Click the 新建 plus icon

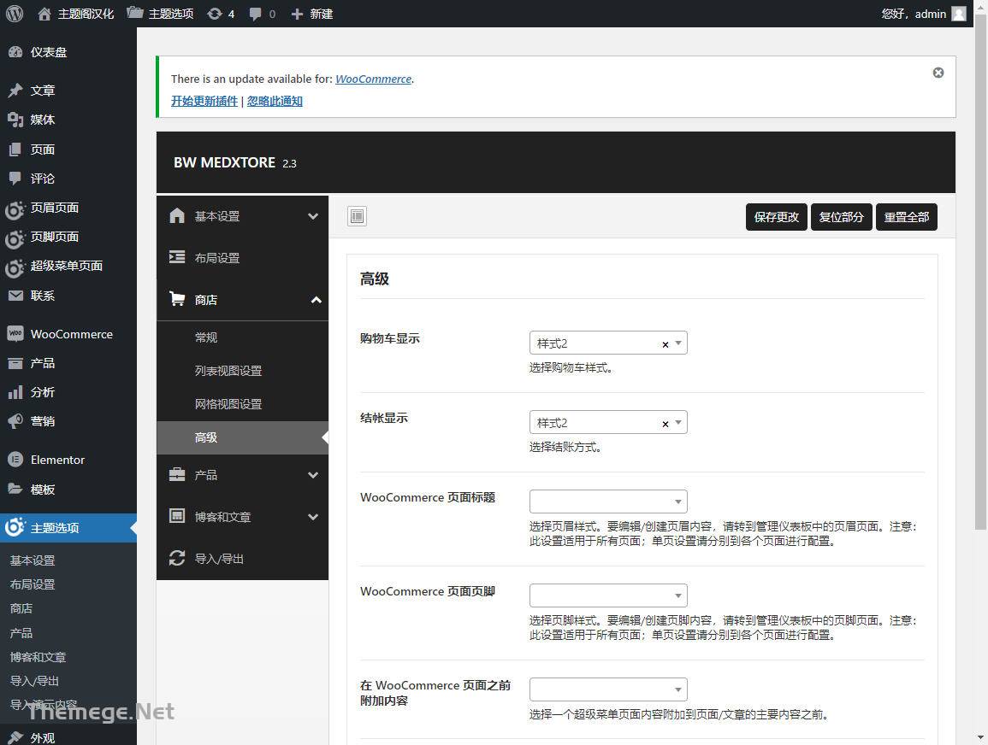point(297,14)
